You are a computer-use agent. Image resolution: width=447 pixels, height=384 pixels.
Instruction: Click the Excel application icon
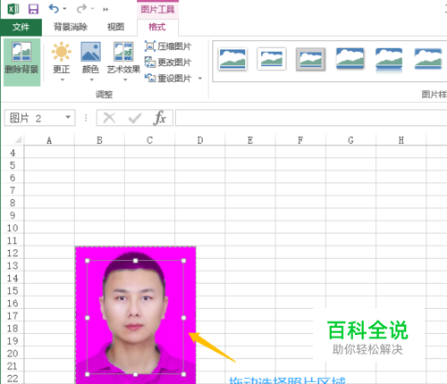click(13, 9)
